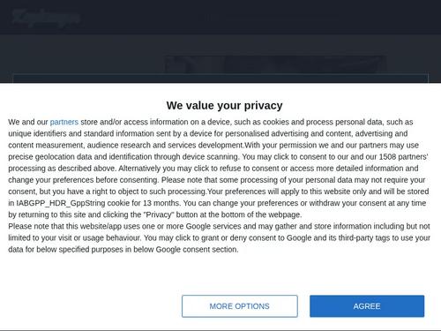Click the quoted "Privacy" word in paragraph
Viewport: 441px width, 331px height.
pos(158,214)
